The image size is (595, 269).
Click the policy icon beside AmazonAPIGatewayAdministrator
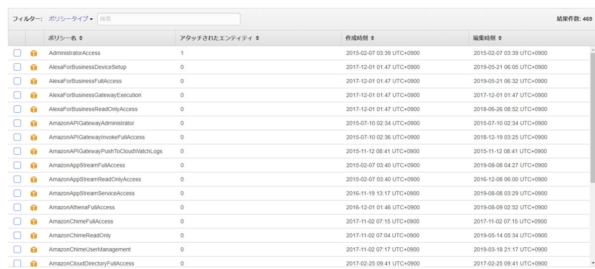click(34, 123)
